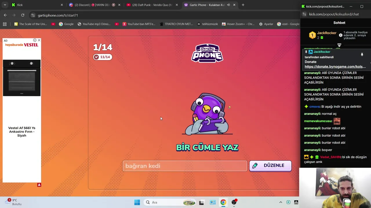Click the AdChoices icon below the ad

(x=39, y=185)
